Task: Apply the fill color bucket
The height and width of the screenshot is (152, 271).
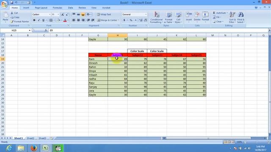Action: [x=58, y=20]
